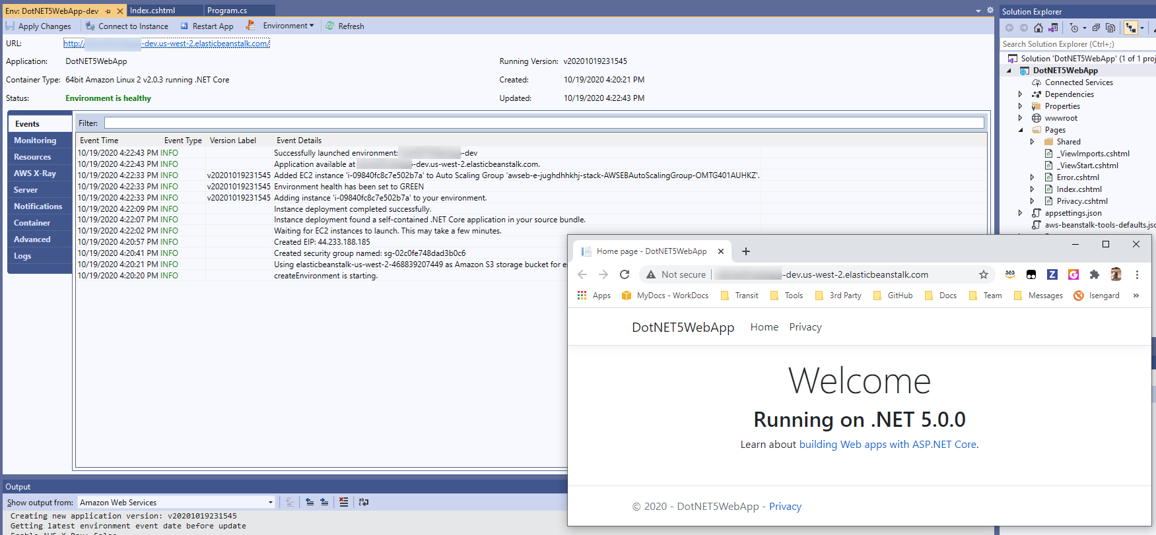Go back in the browser window
The width and height of the screenshot is (1156, 535).
click(582, 274)
